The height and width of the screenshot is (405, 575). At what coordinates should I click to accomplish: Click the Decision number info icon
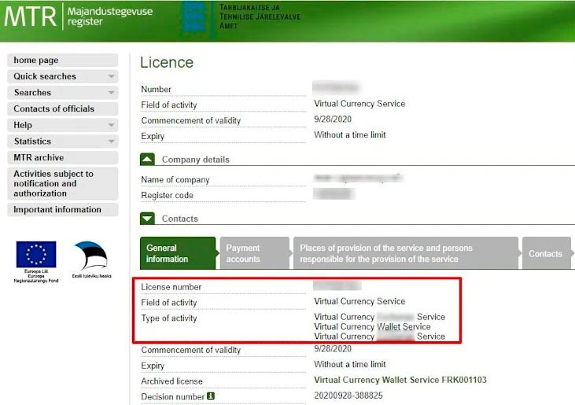211,396
